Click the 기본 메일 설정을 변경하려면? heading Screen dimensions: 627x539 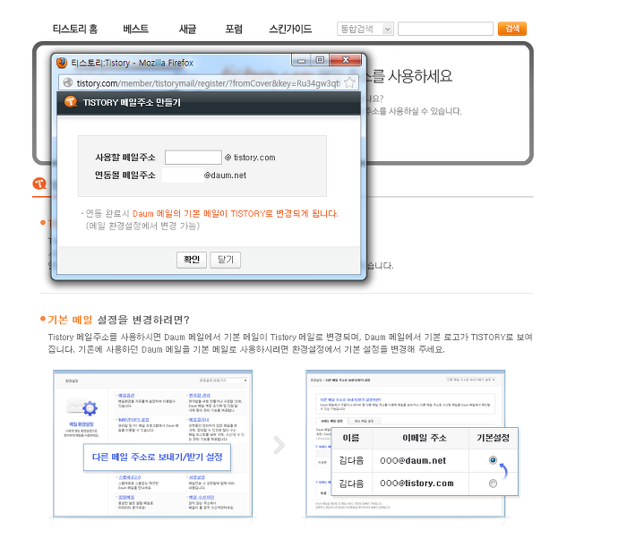coord(118,320)
